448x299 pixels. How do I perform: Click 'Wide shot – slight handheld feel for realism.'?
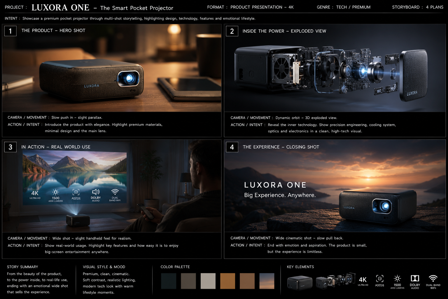[92, 238]
